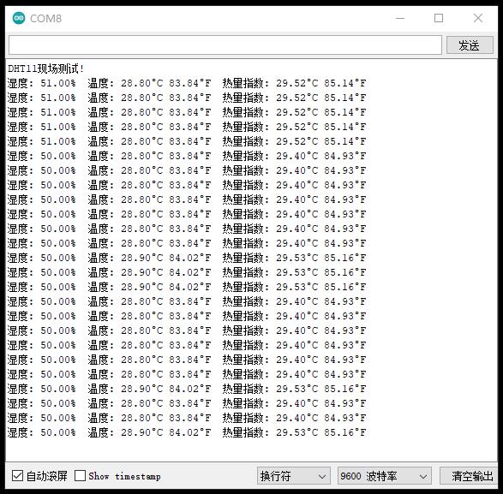Click the COM8 window title text

point(45,19)
